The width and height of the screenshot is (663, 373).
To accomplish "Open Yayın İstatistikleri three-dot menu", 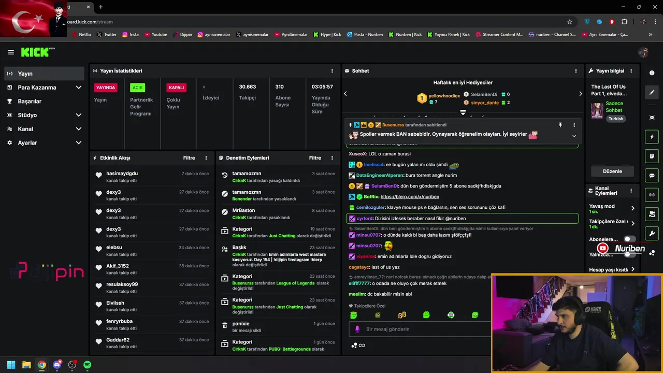I will pyautogui.click(x=332, y=71).
